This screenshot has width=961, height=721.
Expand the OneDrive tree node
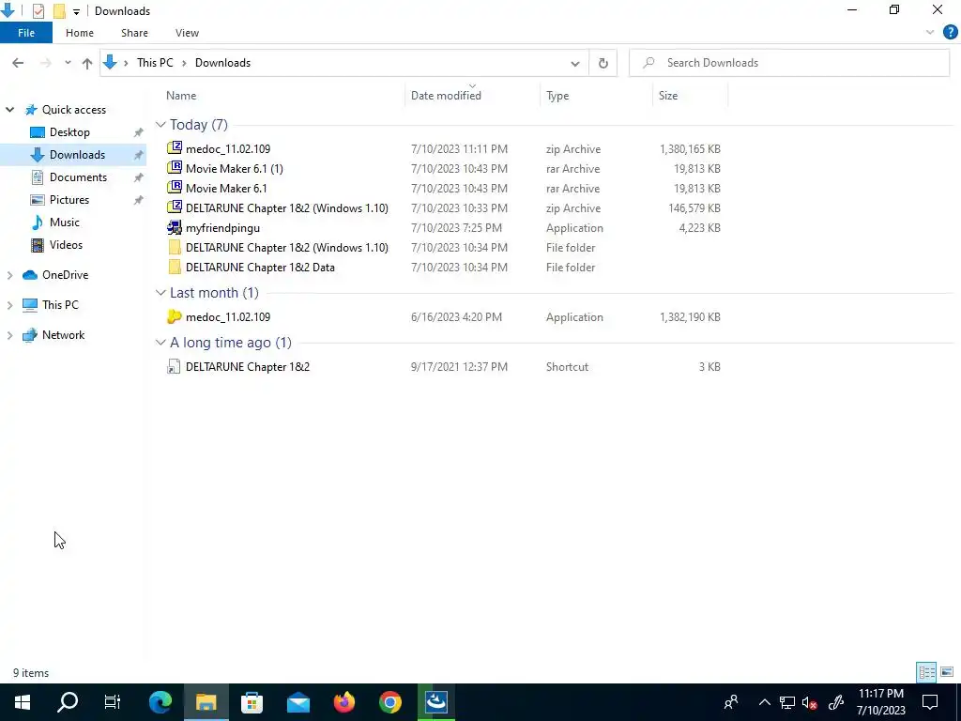(x=9, y=275)
